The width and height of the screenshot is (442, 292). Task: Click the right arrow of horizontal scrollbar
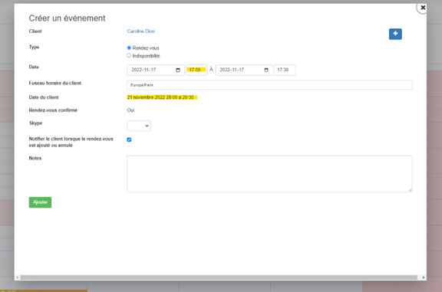click(424, 277)
